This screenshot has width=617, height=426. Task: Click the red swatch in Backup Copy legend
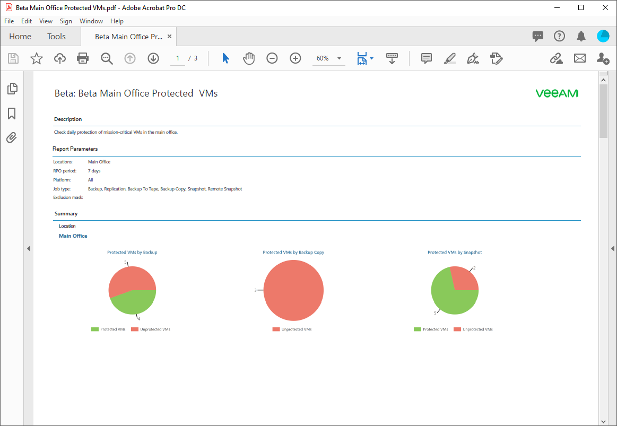pyautogui.click(x=276, y=329)
